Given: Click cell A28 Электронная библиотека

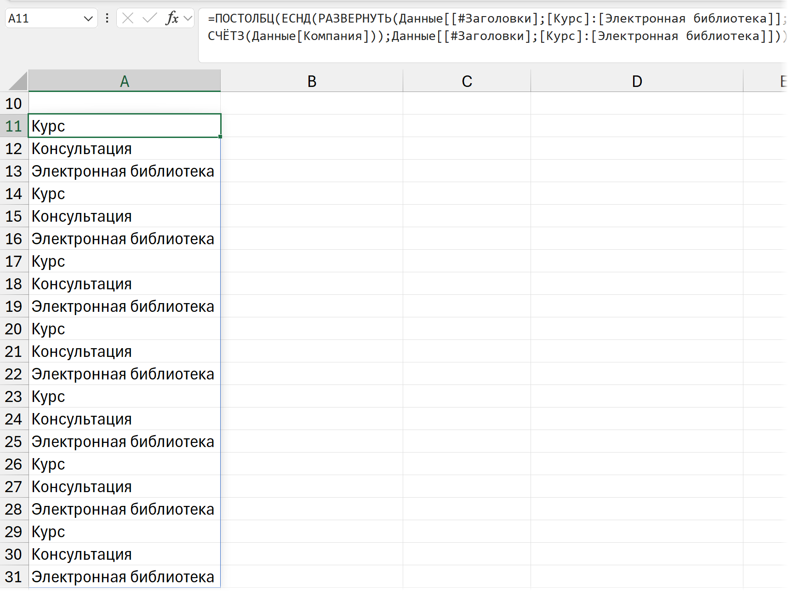Looking at the screenshot, I should (125, 509).
